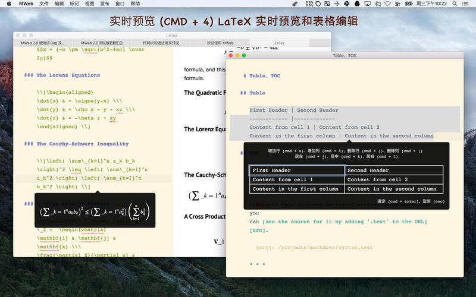Screen dimensions: 476x297
Task: Open the Apple menu
Action: pyautogui.click(x=8, y=4)
